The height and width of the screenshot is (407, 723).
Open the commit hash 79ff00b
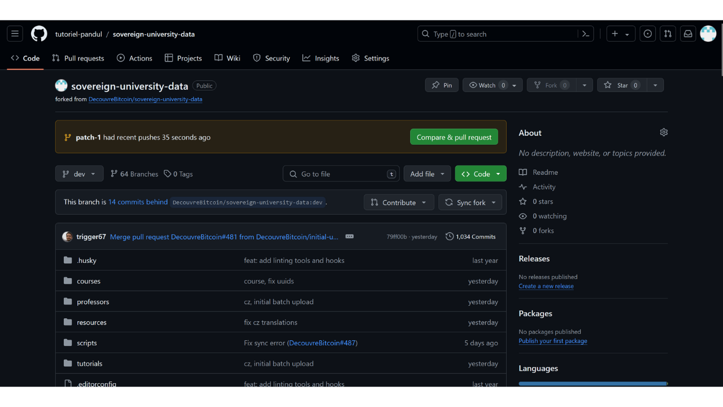tap(397, 237)
